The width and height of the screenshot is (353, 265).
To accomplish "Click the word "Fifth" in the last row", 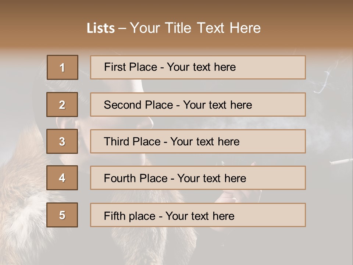I will (115, 216).
